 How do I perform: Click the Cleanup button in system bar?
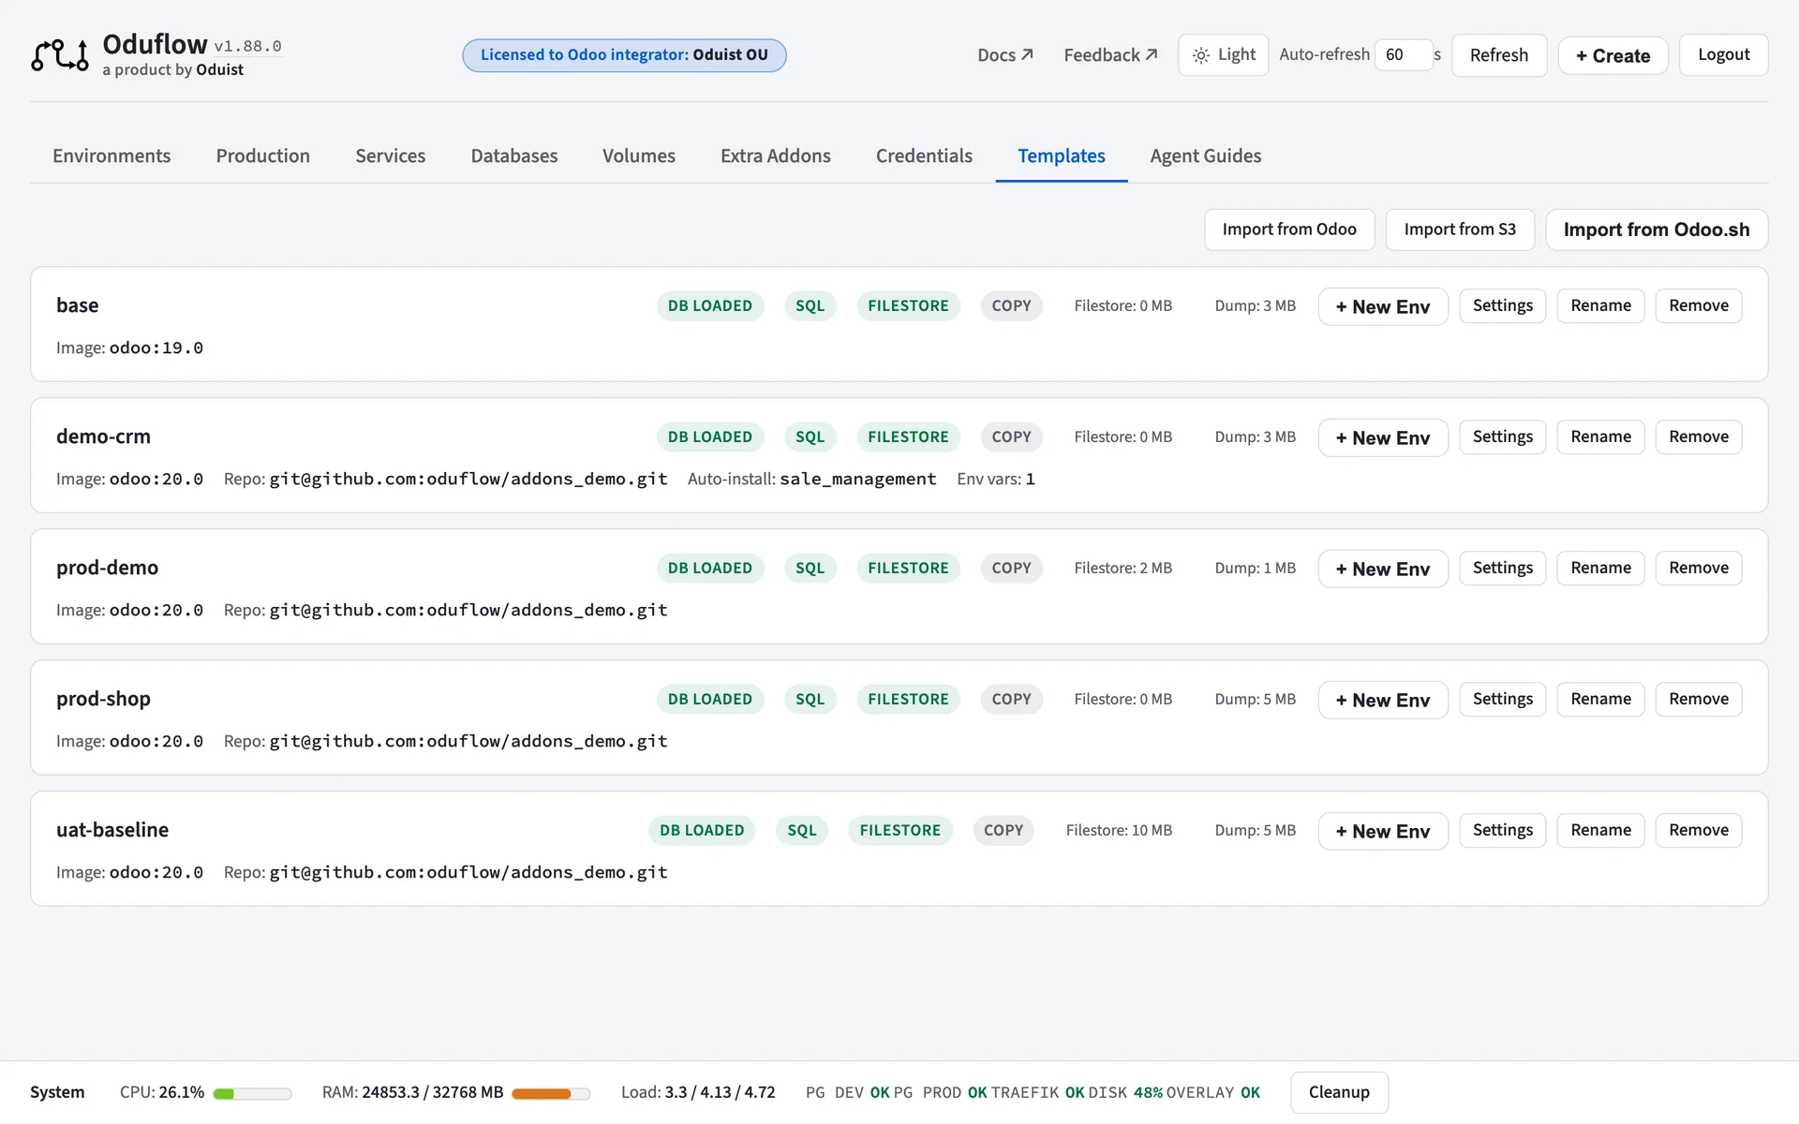coord(1339,1092)
